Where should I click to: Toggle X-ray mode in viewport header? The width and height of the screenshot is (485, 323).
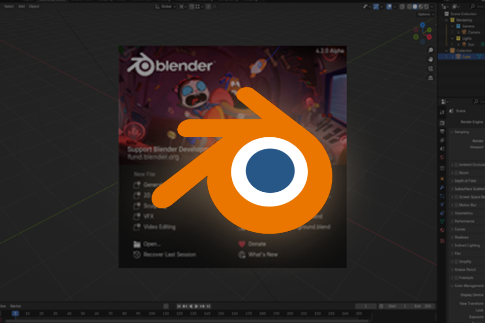402,7
